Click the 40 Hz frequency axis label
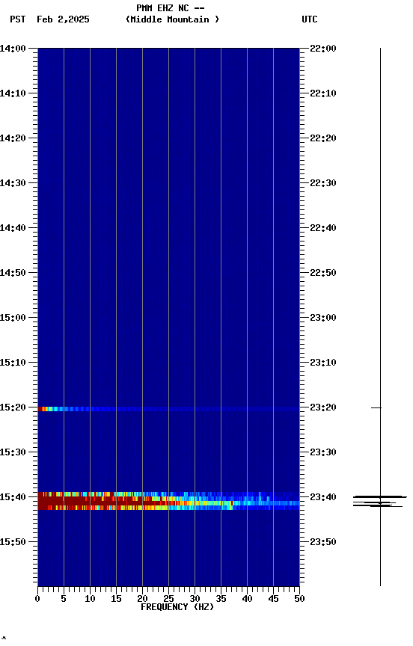 pyautogui.click(x=247, y=599)
